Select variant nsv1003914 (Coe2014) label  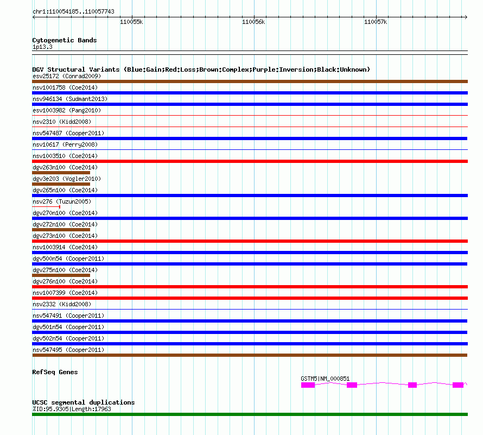(x=65, y=247)
